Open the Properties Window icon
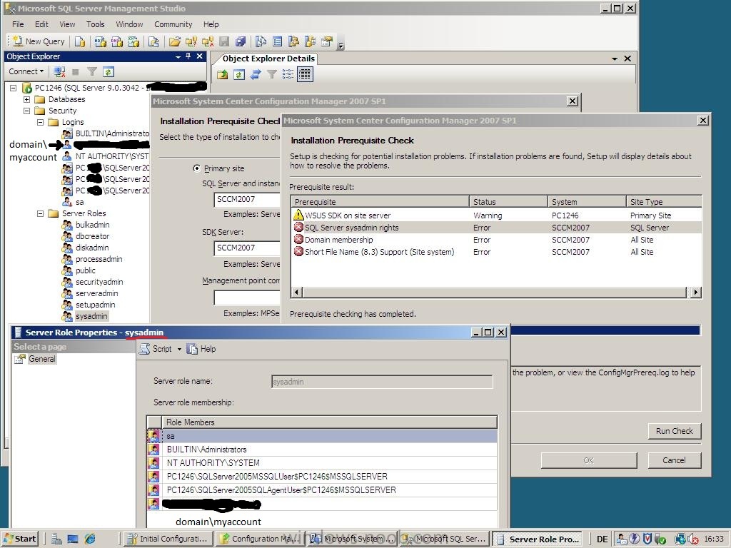The height and width of the screenshot is (548, 731). click(327, 42)
